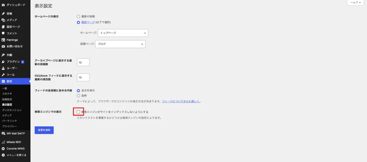The image size is (367, 162).
Task: Select the 抜粋 radio button
Action: [79, 96]
